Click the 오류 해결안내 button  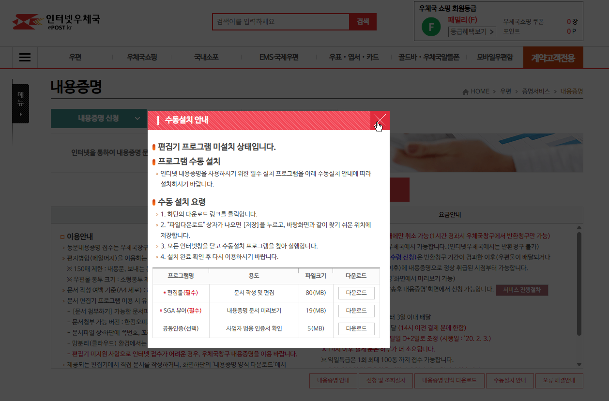click(560, 381)
